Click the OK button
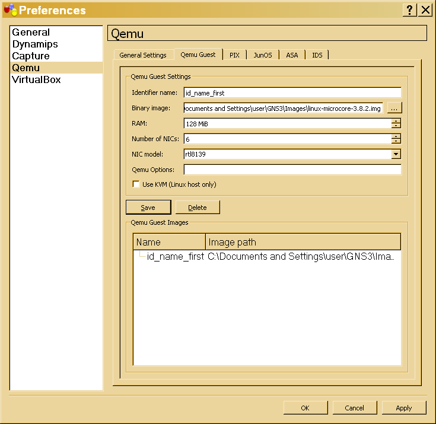The width and height of the screenshot is (436, 424). click(x=305, y=408)
